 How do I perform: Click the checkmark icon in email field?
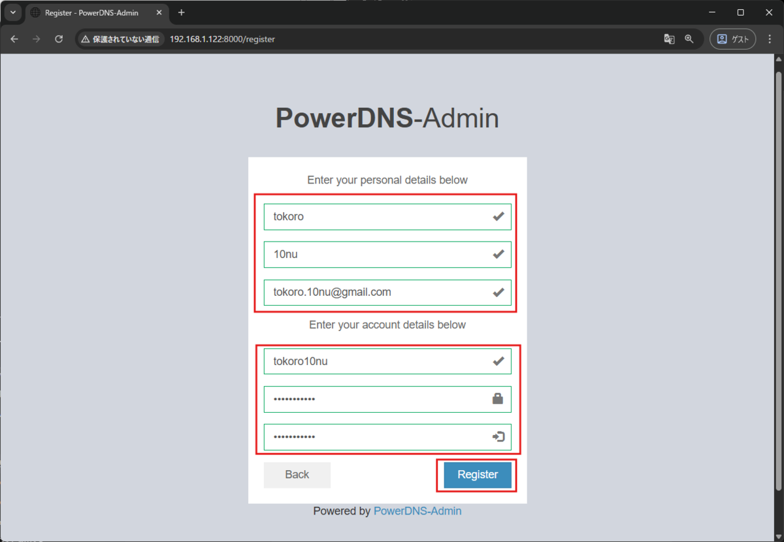tap(498, 293)
